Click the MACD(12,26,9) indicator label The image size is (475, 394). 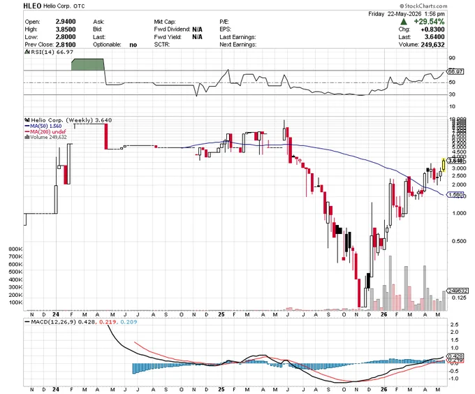53,322
